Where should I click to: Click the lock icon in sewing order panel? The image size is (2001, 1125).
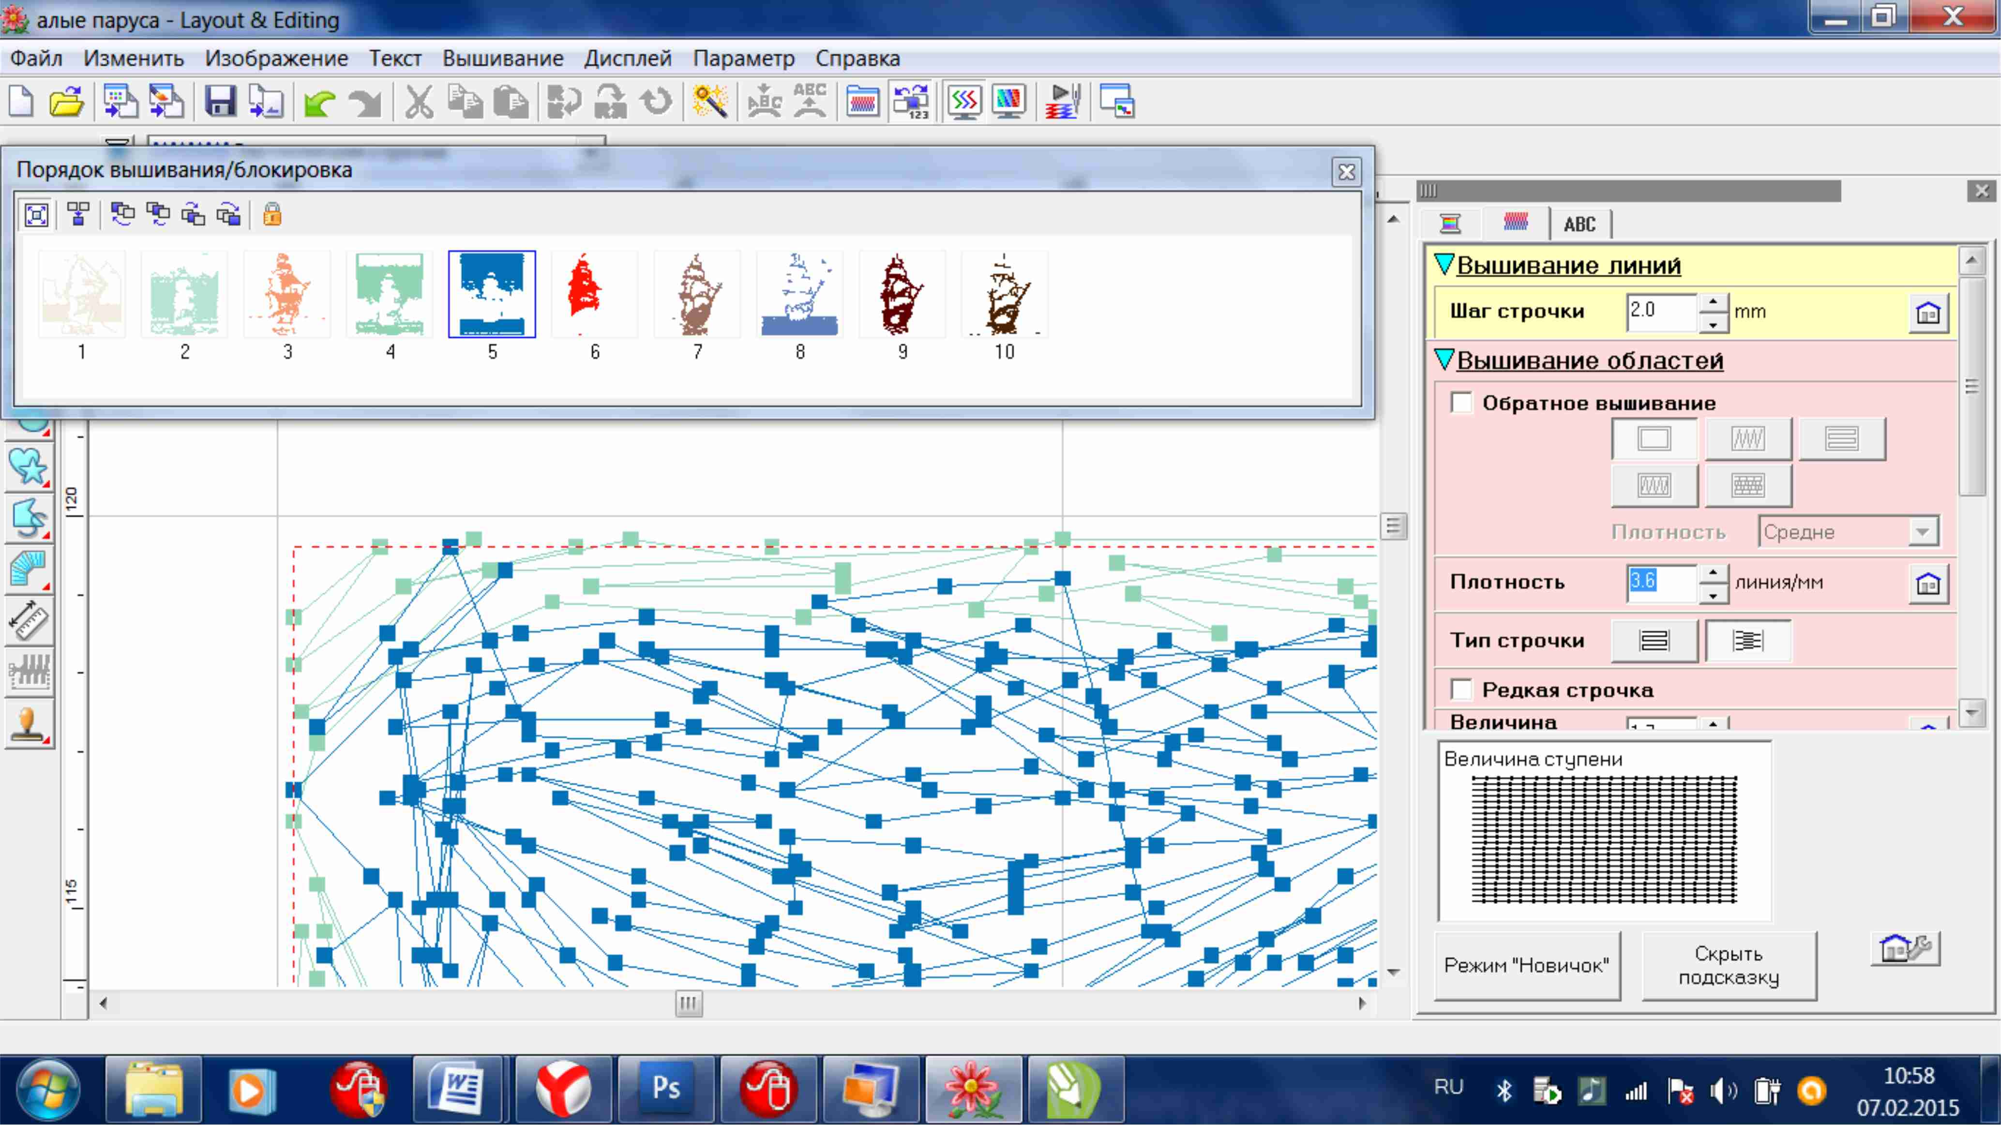coord(272,214)
